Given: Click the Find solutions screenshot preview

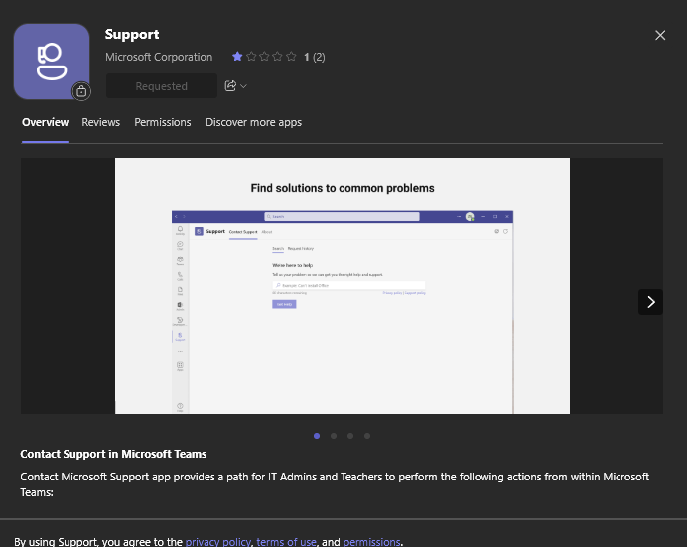Looking at the screenshot, I should click(343, 286).
